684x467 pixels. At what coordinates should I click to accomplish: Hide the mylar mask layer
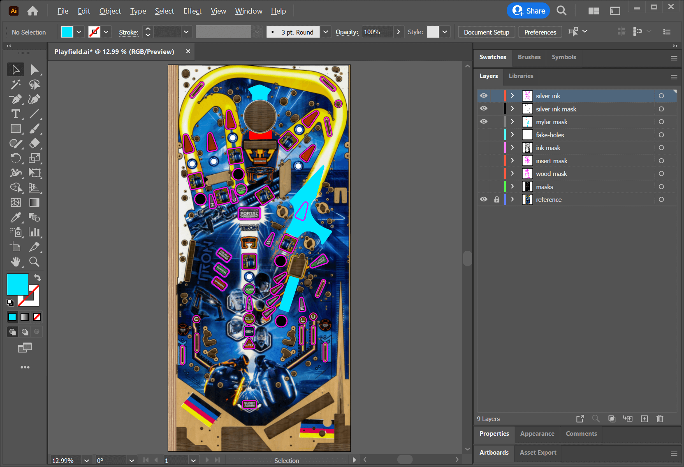[484, 122]
